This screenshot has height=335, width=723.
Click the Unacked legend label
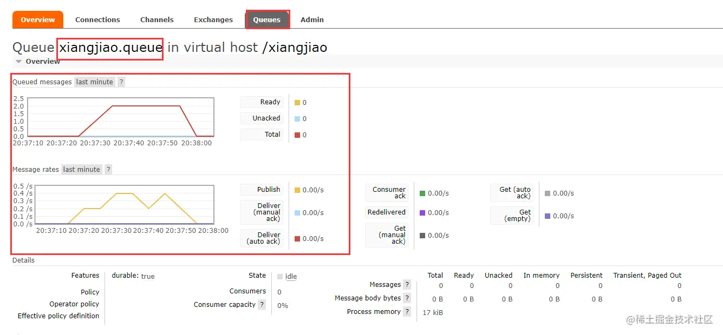(262, 118)
